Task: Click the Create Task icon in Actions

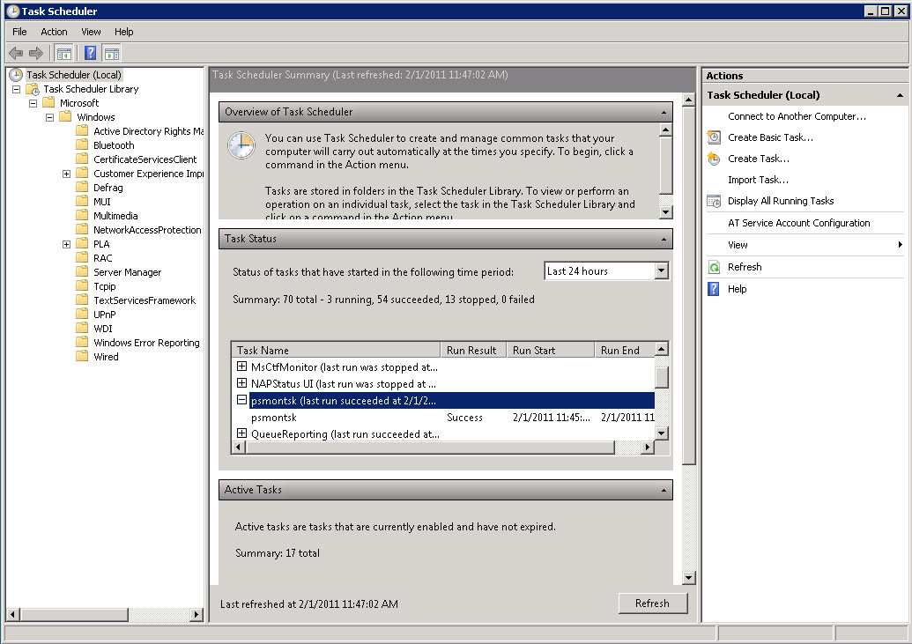Action: click(714, 159)
